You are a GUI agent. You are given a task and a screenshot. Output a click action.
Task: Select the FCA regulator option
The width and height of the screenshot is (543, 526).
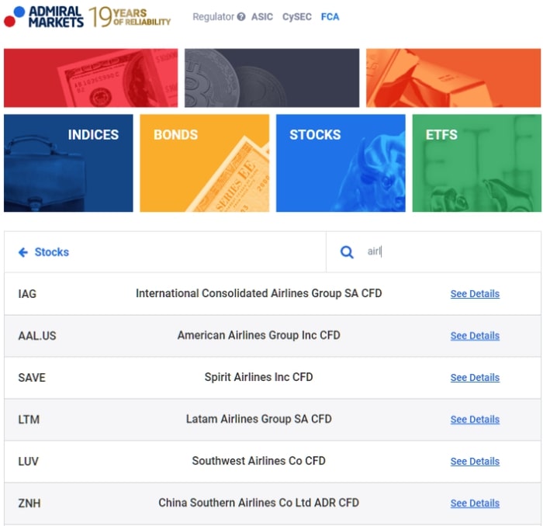coord(330,16)
